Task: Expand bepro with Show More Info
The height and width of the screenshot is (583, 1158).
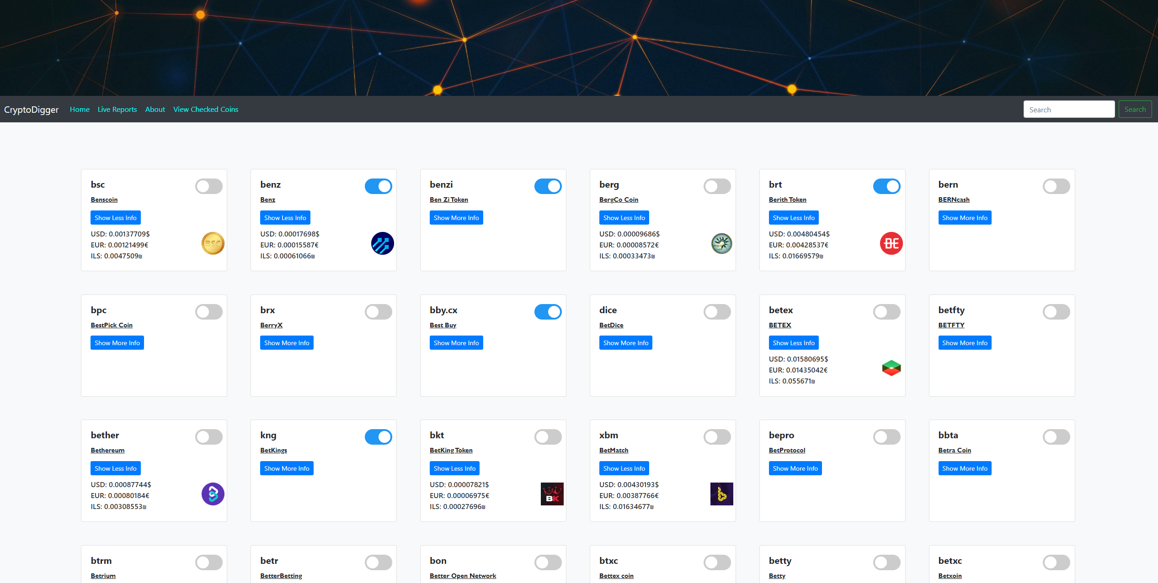Action: 795,468
